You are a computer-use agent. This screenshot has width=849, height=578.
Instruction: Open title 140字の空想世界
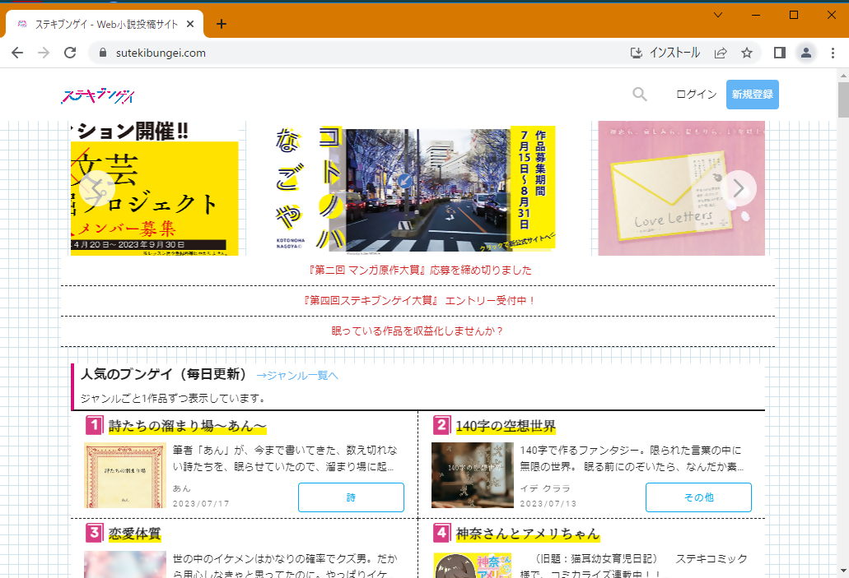[x=506, y=426]
